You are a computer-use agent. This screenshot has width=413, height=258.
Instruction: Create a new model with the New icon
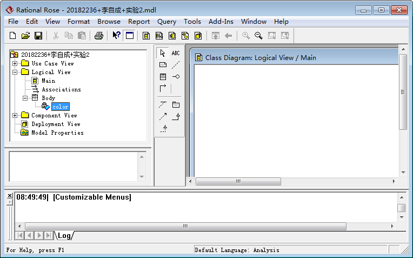point(12,36)
